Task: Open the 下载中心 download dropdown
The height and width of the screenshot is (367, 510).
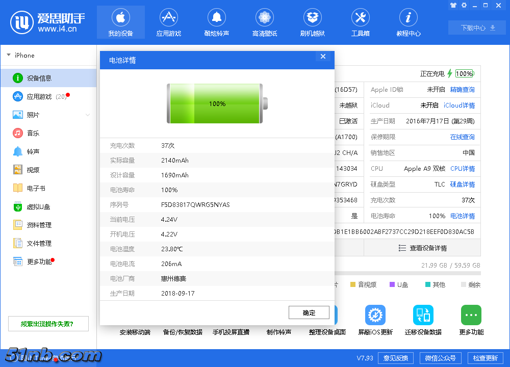Action: pyautogui.click(x=476, y=28)
